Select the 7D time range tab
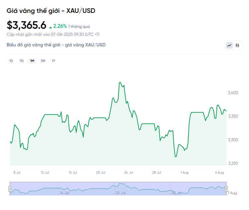This screenshot has height=210, width=249. click(22, 61)
